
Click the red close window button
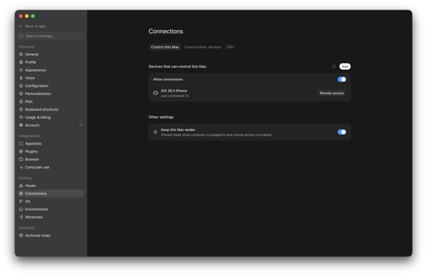21,16
